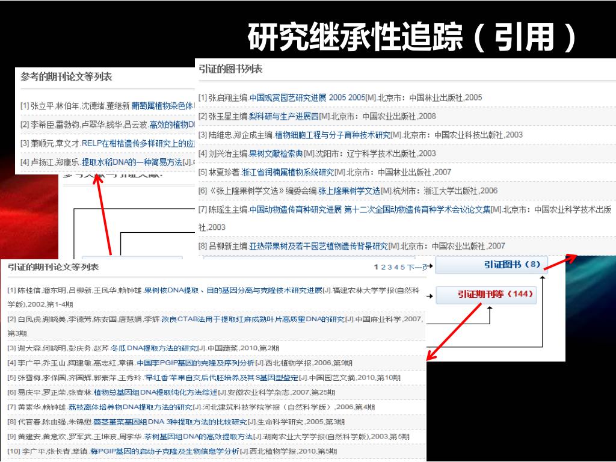Go to page 4 of cited journals

(396, 267)
